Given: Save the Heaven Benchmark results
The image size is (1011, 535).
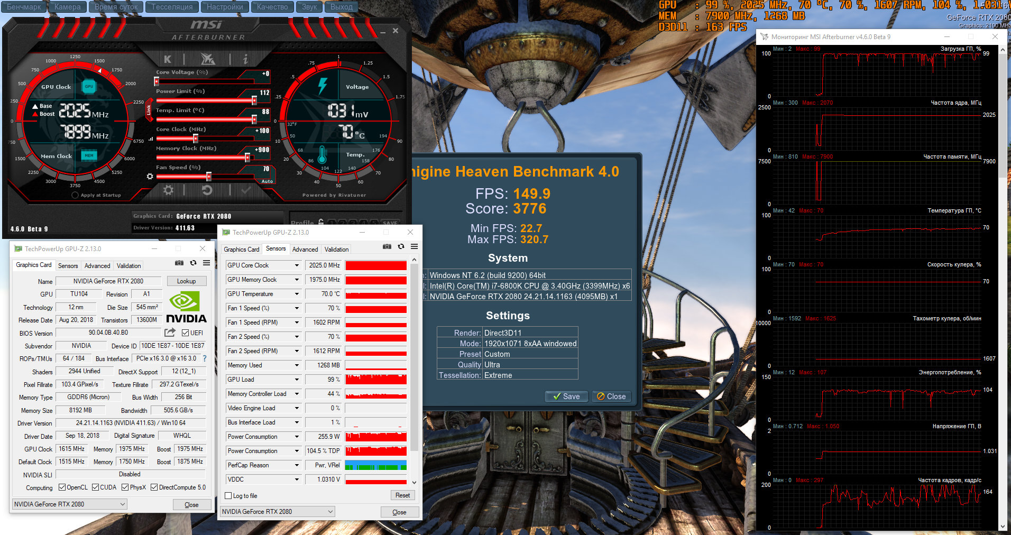Looking at the screenshot, I should [x=566, y=396].
